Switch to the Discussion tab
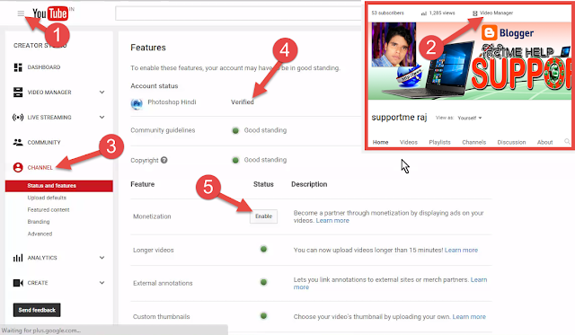This screenshot has height=335, width=575. [x=511, y=142]
